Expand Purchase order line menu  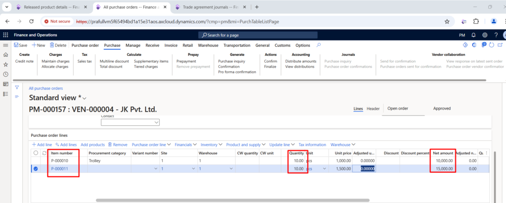coord(151,145)
